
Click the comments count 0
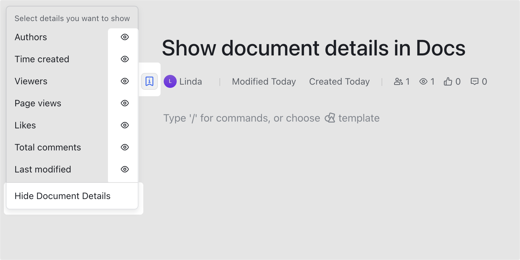pyautogui.click(x=484, y=81)
